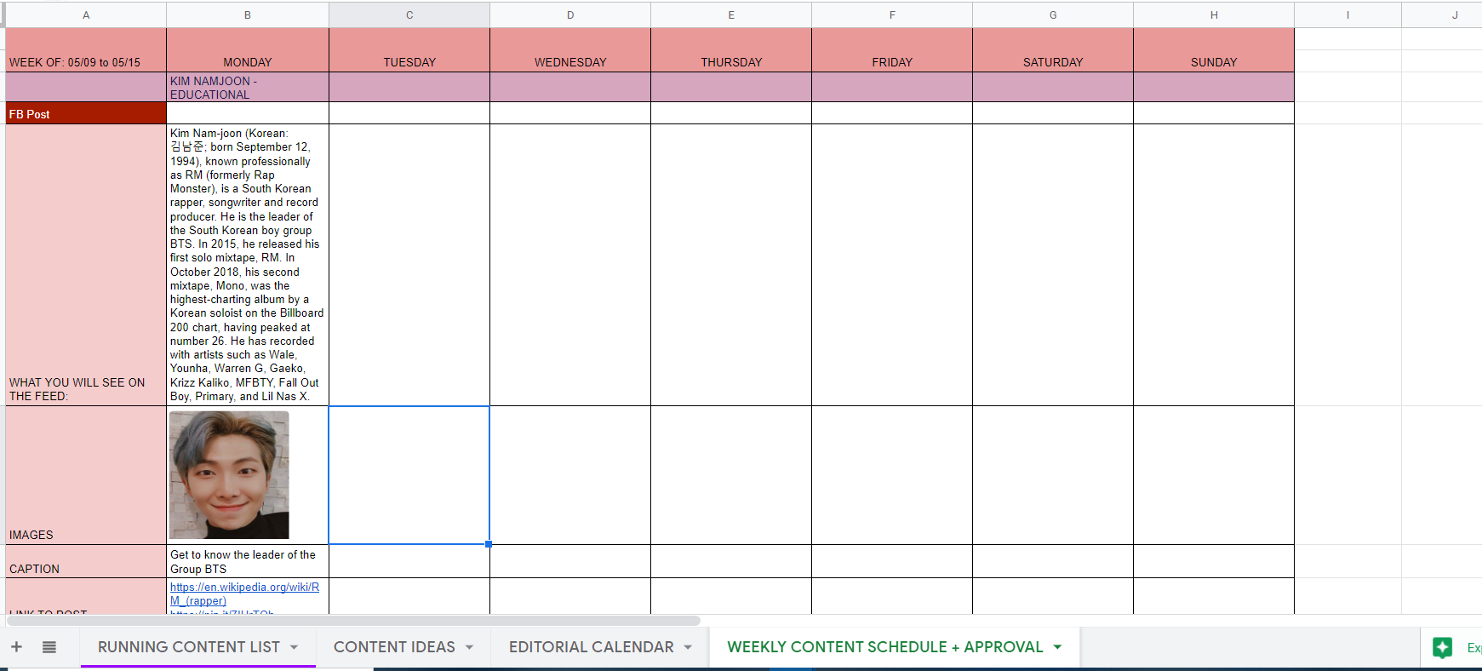Image resolution: width=1482 pixels, height=671 pixels.
Task: Expand EDITORIAL CALENDAR tab dropdown arrow
Action: (688, 647)
